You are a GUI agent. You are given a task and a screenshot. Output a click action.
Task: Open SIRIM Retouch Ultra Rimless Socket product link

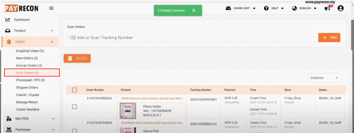click(x=152, y=98)
